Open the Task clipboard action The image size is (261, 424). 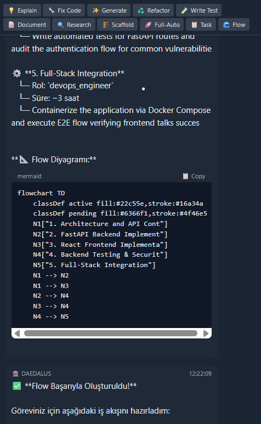pyautogui.click(x=201, y=25)
